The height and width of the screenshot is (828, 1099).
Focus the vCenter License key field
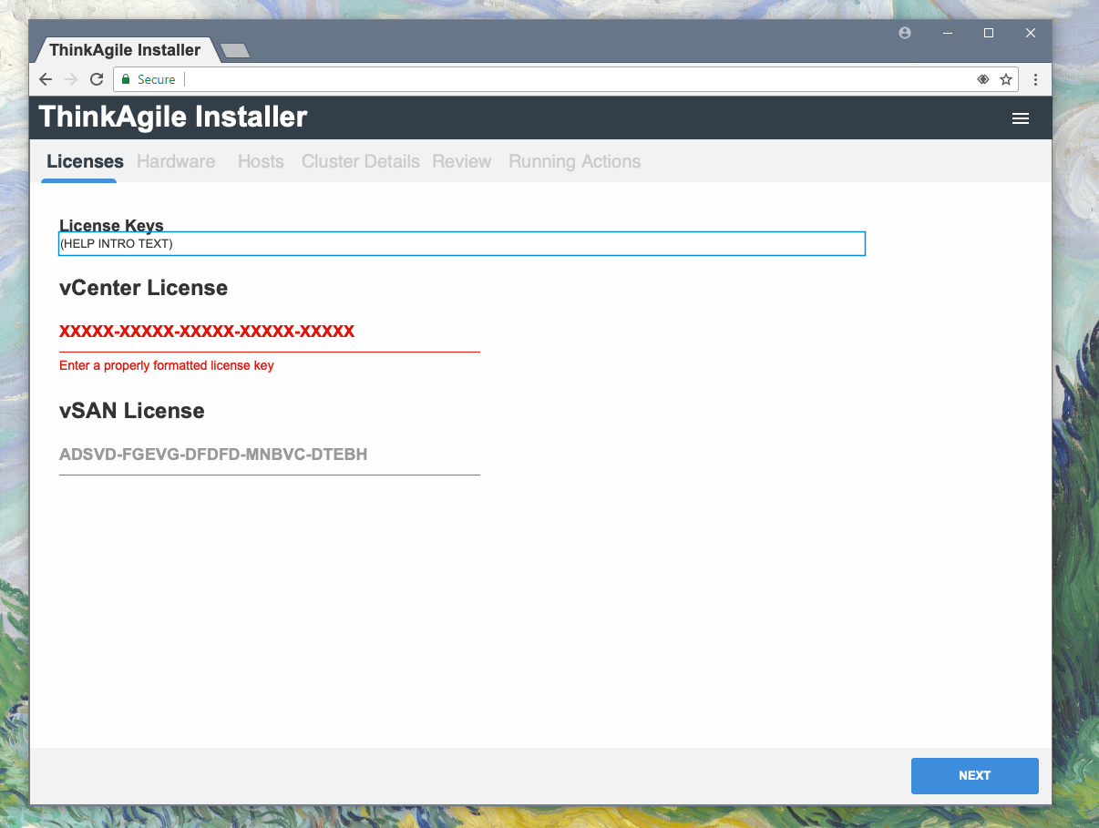point(269,332)
